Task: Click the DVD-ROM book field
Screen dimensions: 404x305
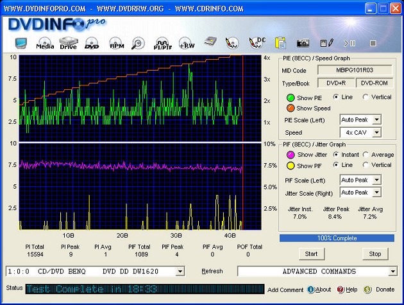Action: click(x=374, y=83)
